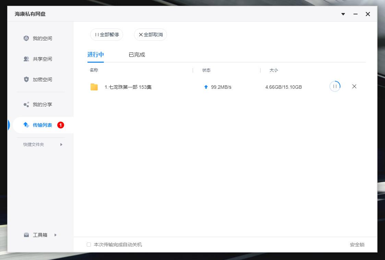Screen dimensions: 385x260
Task: Open the 工具箱 toolbox icon
Action: (x=26, y=235)
